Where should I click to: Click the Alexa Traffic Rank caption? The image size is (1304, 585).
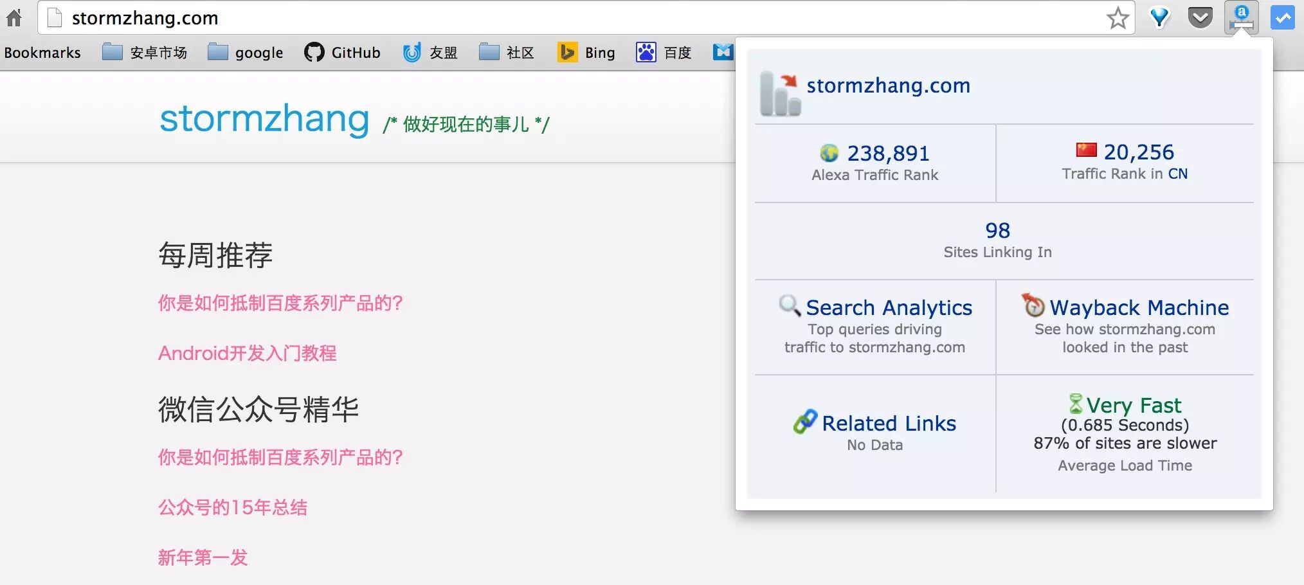875,175
